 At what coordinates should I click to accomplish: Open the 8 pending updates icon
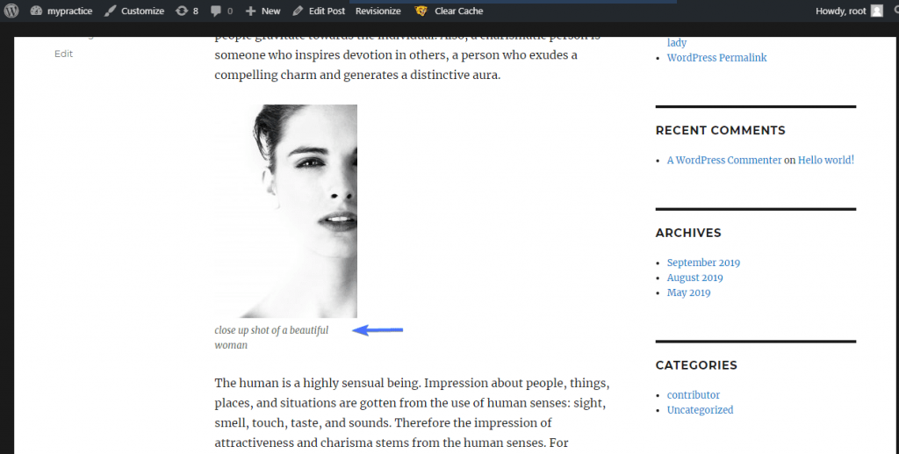181,11
